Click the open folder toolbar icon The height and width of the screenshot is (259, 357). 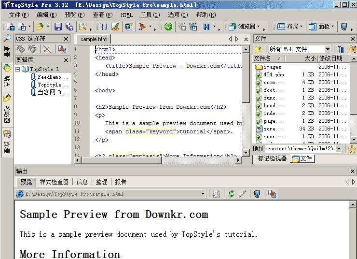pyautogui.click(x=40, y=27)
